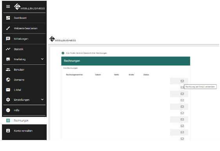The height and width of the screenshot is (151, 220).
Task: Click the sixth invoice row's envelope icon
Action: point(182,113)
